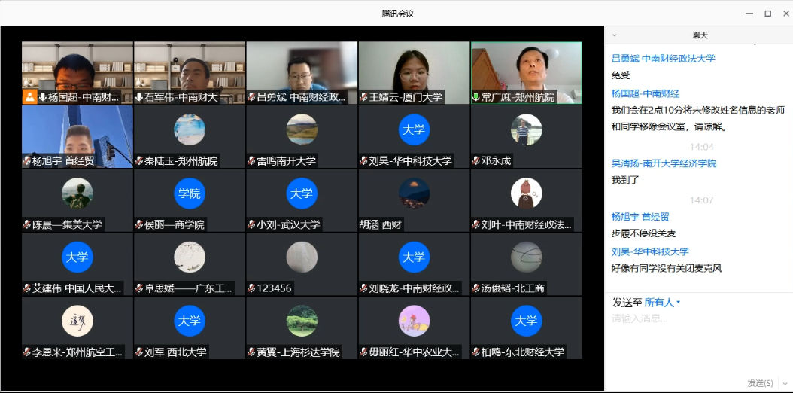Collapse the 聊天 panel chevron

tap(615, 35)
